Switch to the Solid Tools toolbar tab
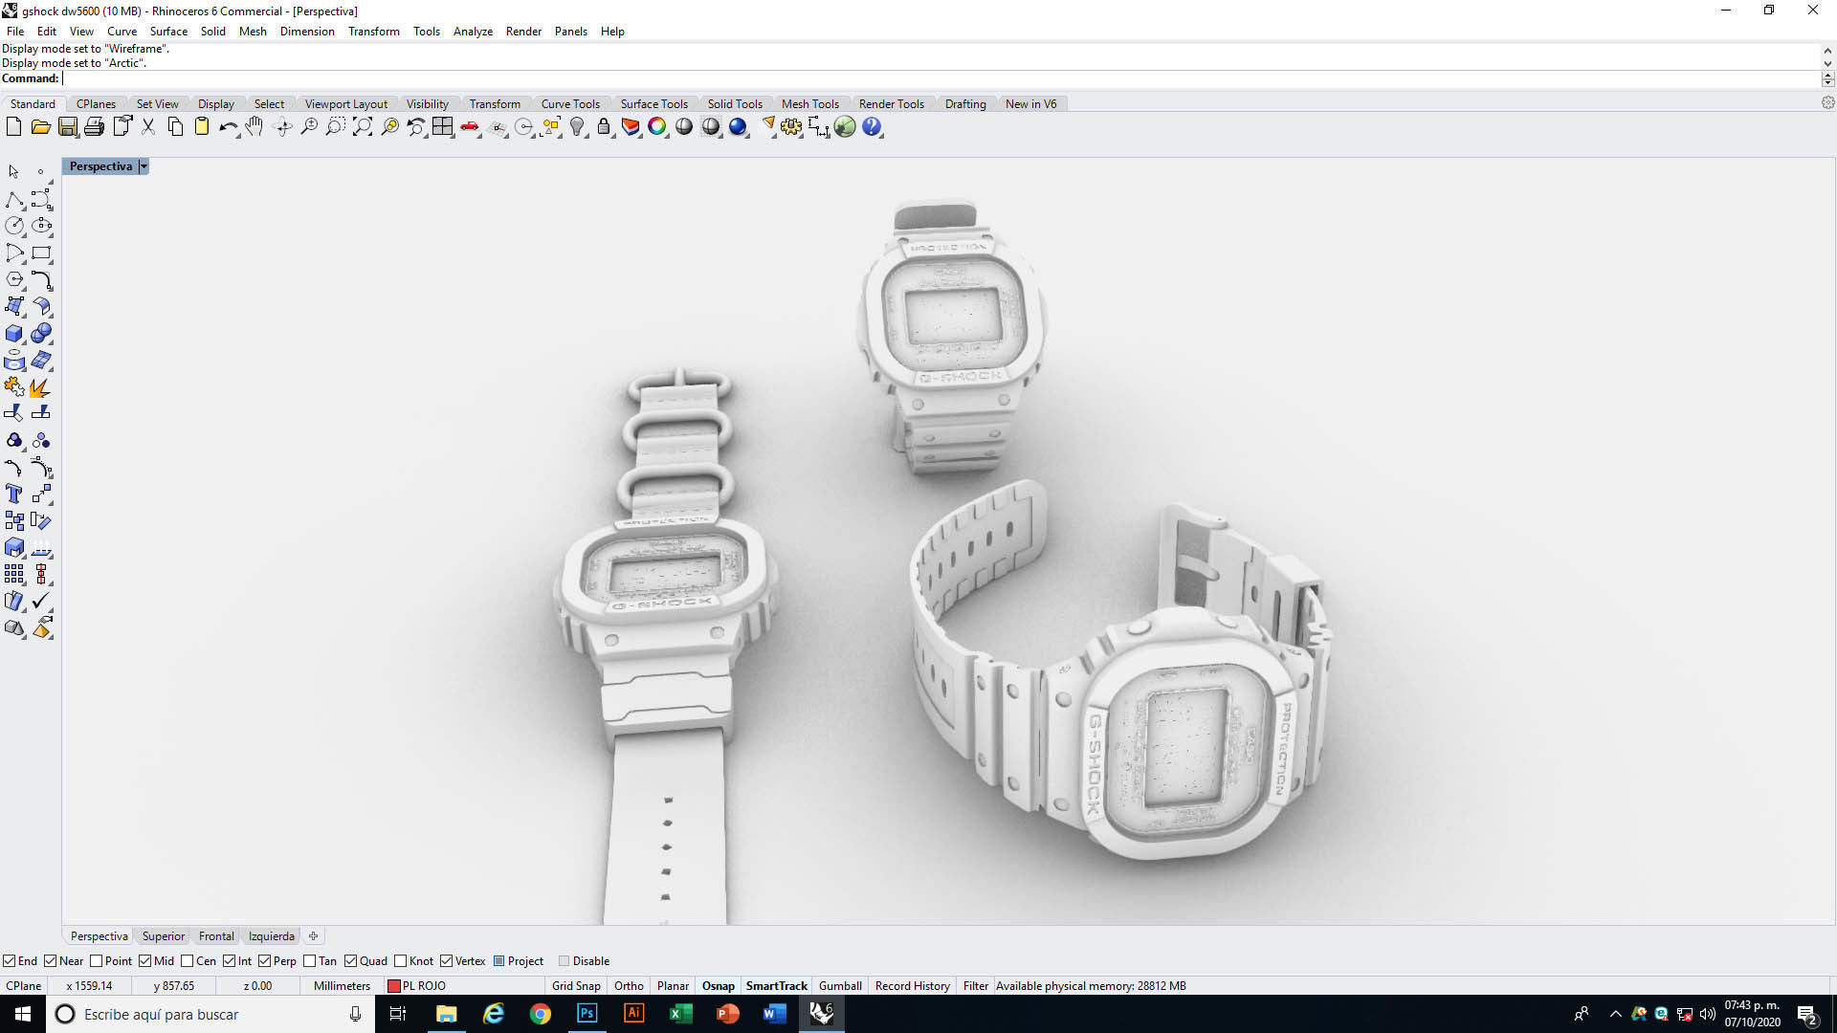1837x1033 pixels. coord(735,104)
